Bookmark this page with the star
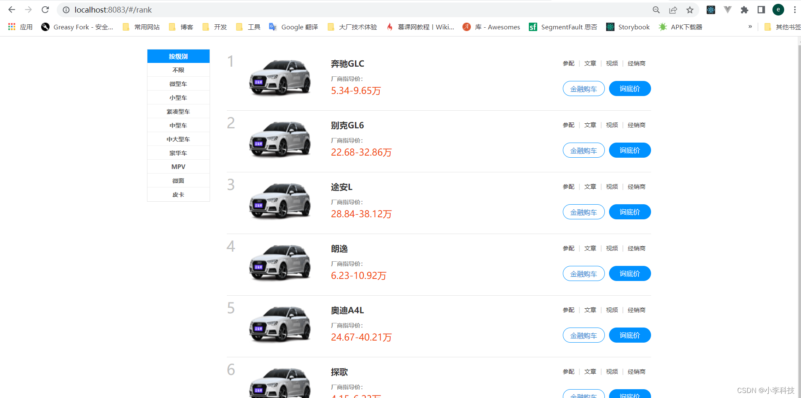This screenshot has width=801, height=398. click(690, 10)
